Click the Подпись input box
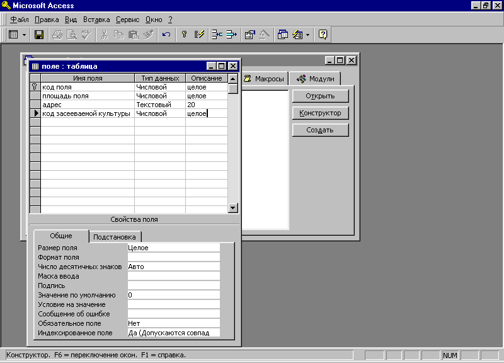The width and height of the screenshot is (504, 363). [x=174, y=285]
